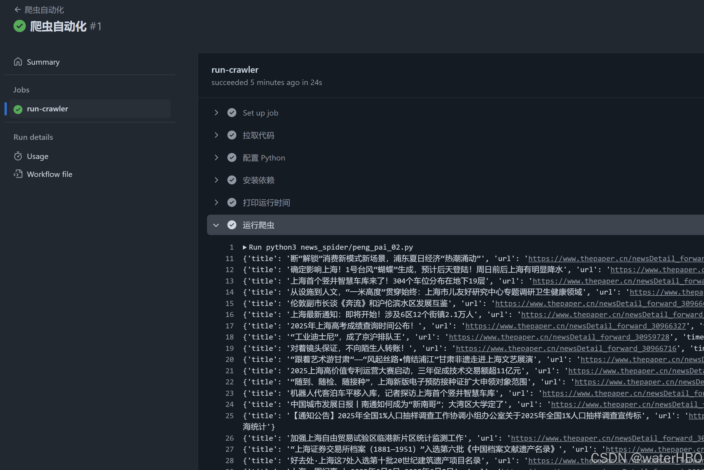
Task: Expand the 安装依赖 step
Action: click(x=216, y=180)
